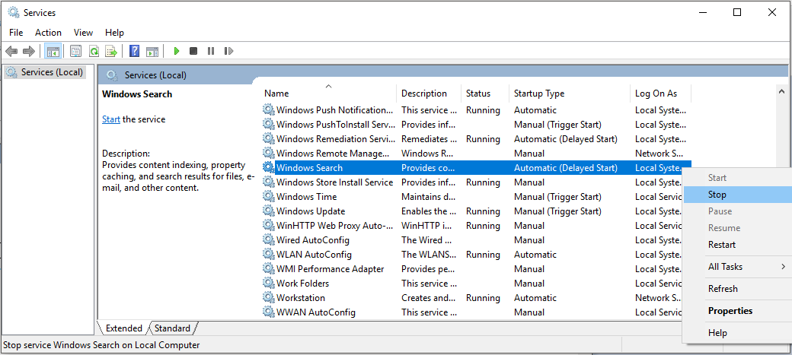Viewport: 792px width, 355px height.
Task: Click gear icon next to WMI Performance Adapter
Action: (269, 269)
